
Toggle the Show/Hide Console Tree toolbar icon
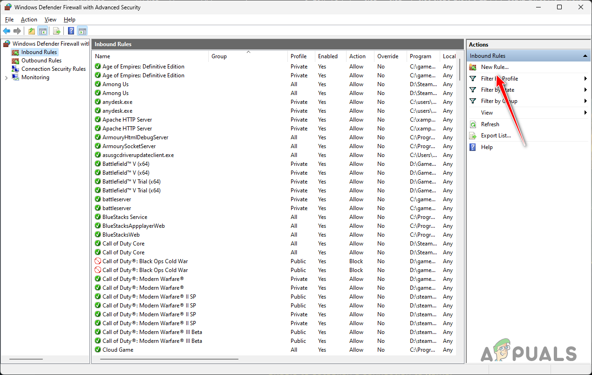(43, 31)
